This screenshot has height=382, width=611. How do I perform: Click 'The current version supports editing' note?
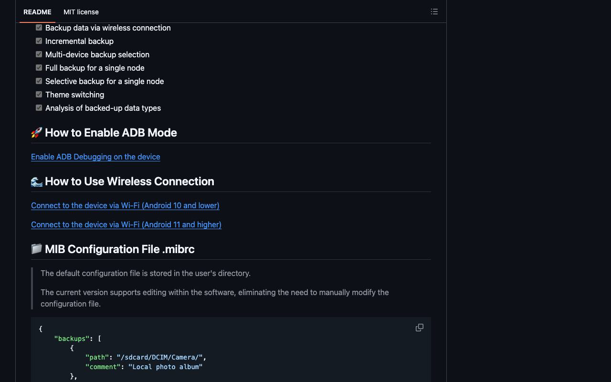coord(215,298)
